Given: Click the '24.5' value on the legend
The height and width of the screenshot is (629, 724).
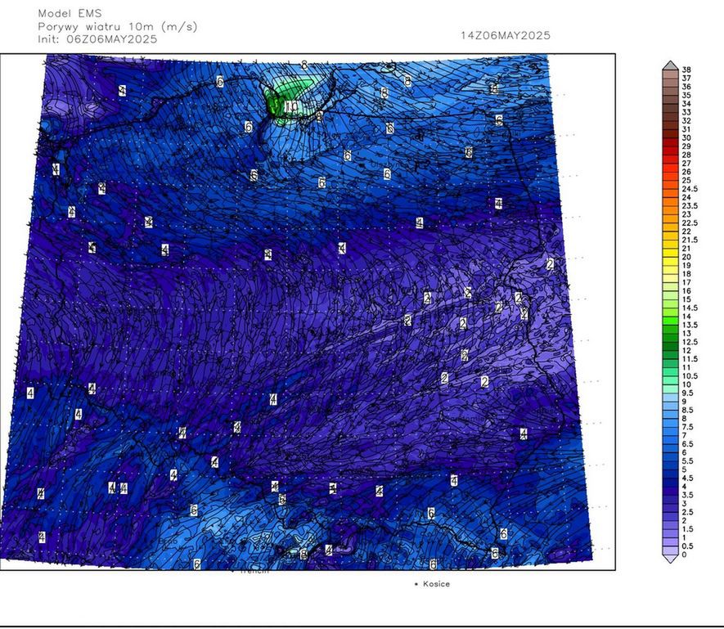Looking at the screenshot, I should click(690, 189).
